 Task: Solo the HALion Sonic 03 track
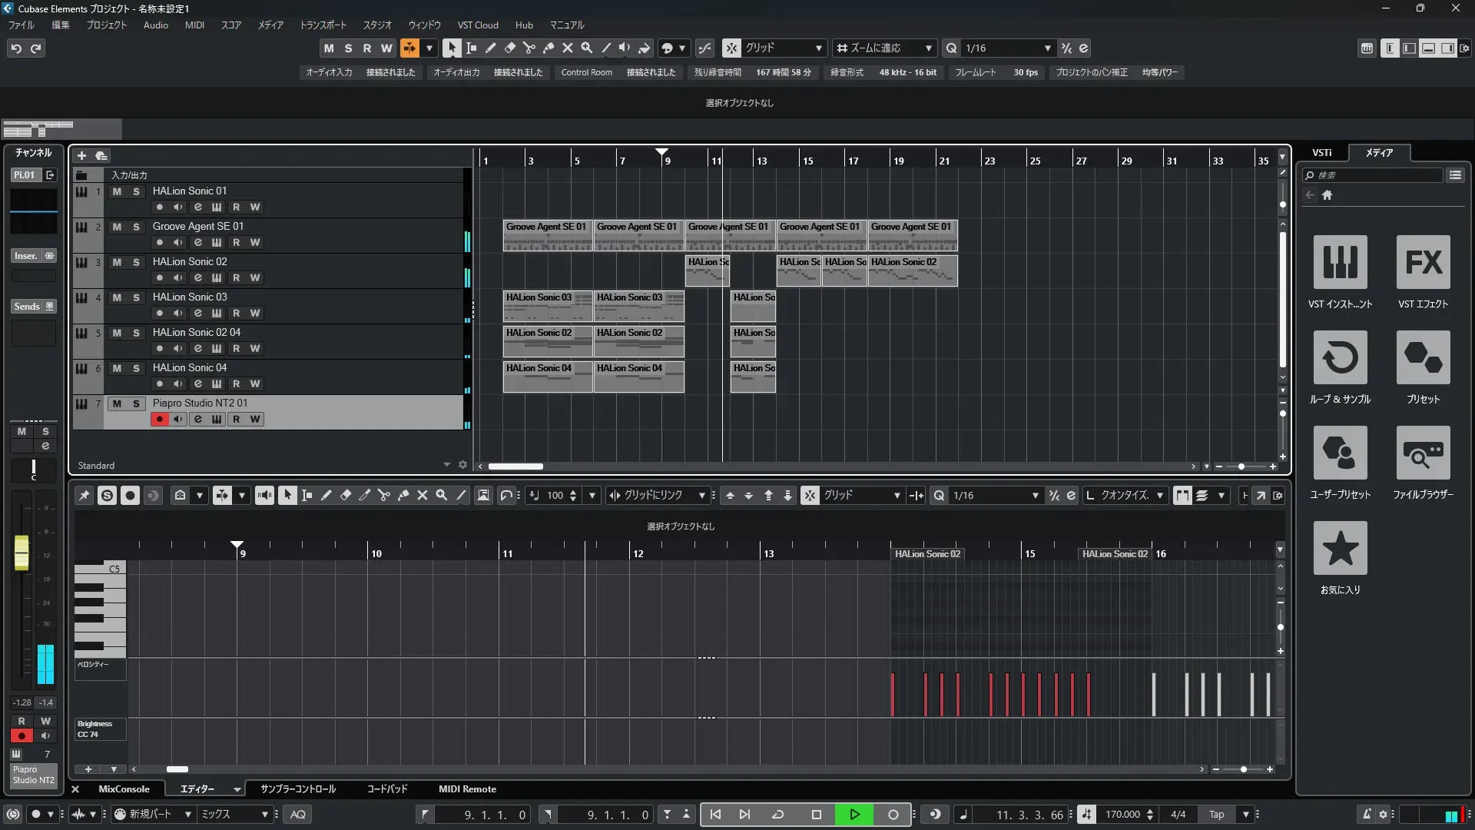[136, 297]
